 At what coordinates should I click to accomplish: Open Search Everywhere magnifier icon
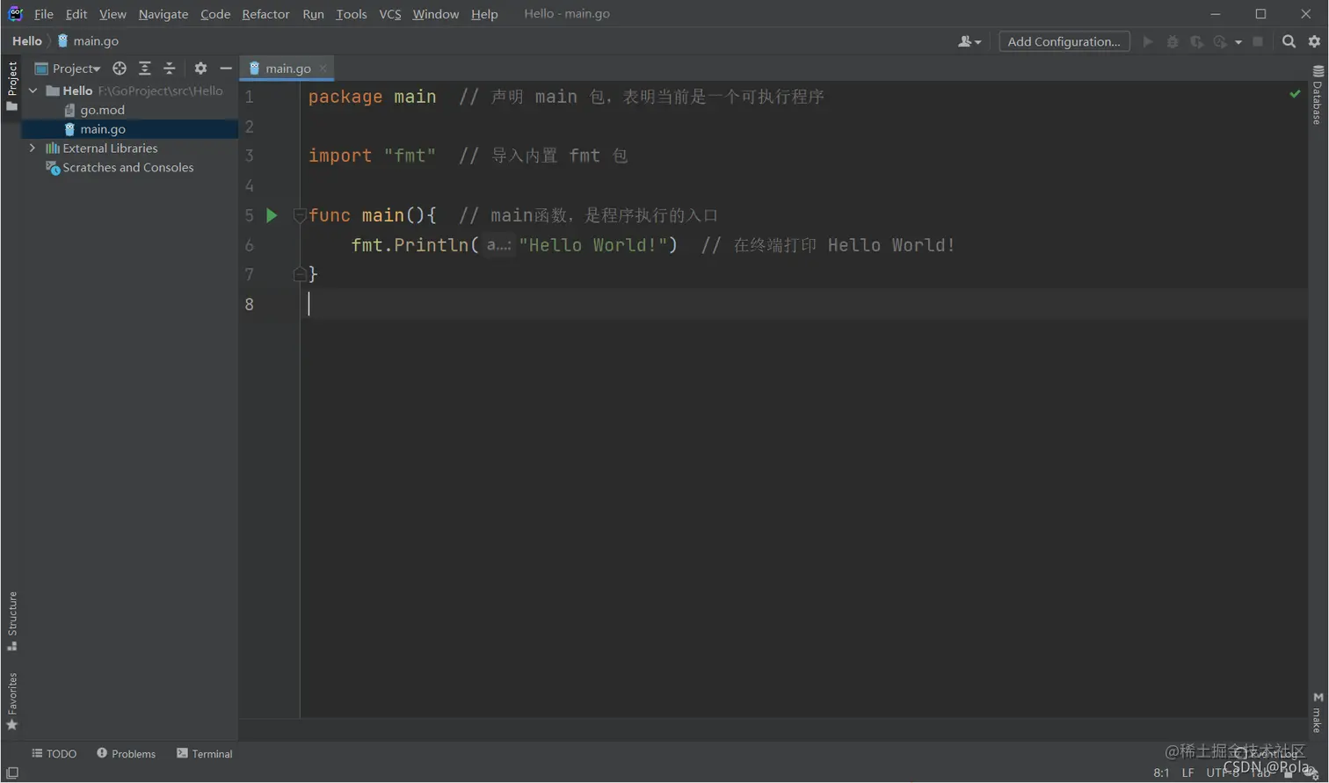[1289, 41]
